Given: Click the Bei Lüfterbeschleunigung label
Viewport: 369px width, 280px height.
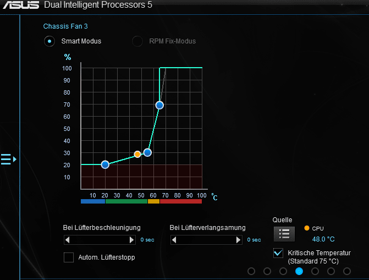Looking at the screenshot, I should click(102, 228).
